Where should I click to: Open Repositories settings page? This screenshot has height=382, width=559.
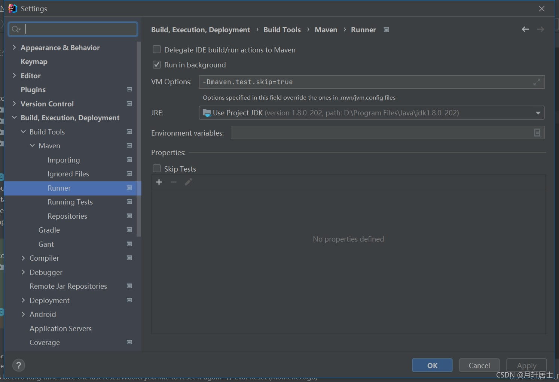[x=67, y=216]
